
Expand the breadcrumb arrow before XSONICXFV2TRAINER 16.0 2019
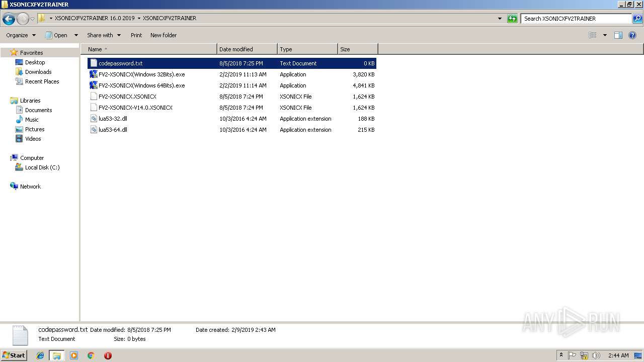pyautogui.click(x=51, y=18)
